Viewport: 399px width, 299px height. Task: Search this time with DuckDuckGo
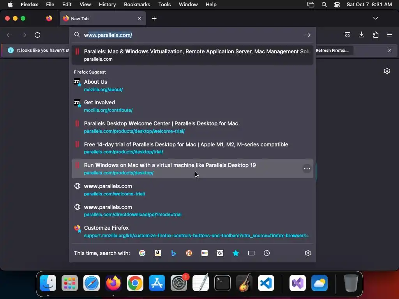(x=189, y=253)
